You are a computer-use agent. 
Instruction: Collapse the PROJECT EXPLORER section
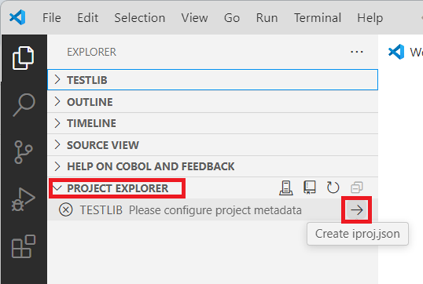[118, 188]
